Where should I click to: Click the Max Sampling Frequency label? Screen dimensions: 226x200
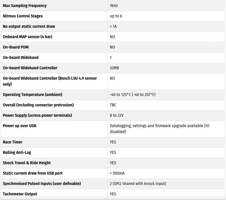(25, 6)
